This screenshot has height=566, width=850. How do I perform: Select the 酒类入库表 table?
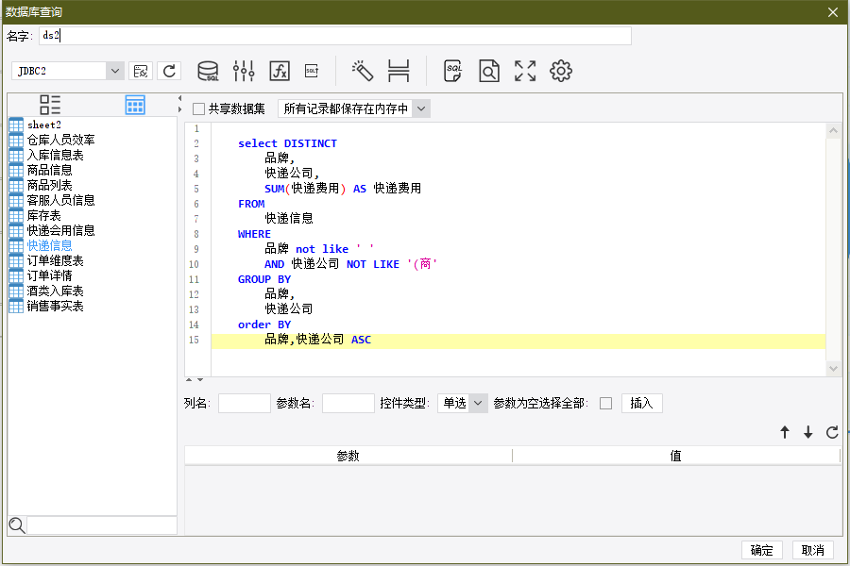56,291
